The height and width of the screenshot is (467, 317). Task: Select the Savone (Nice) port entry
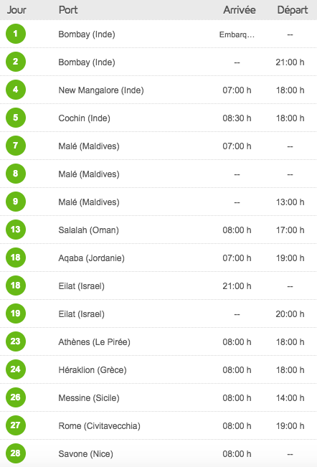[x=86, y=454]
